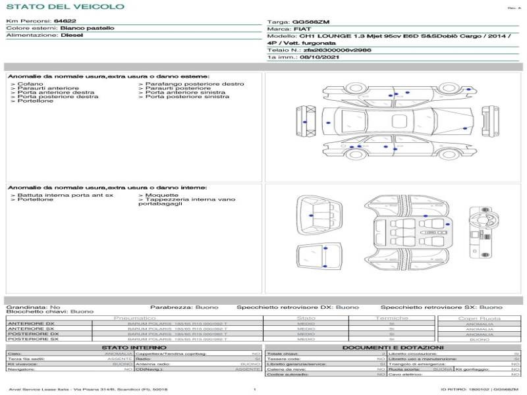Click the 'STATO DEL VEICOLO' title
527x395 pixels.
click(65, 7)
